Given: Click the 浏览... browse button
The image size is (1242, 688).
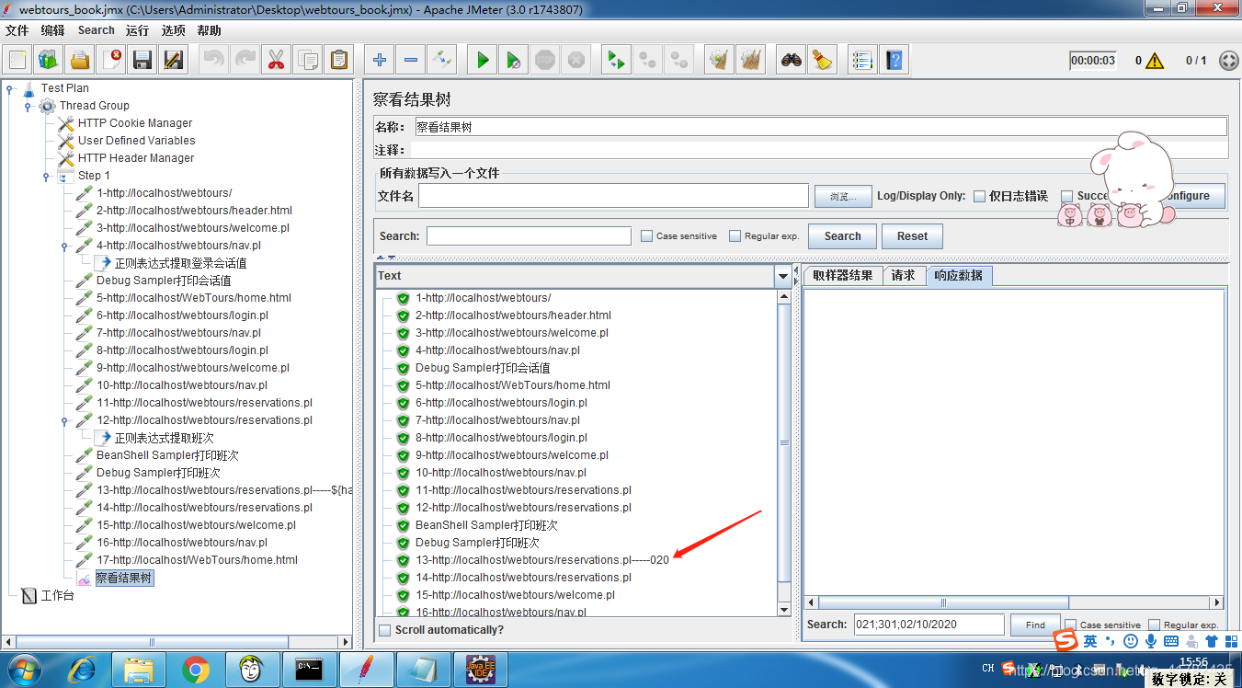Looking at the screenshot, I should (x=842, y=196).
